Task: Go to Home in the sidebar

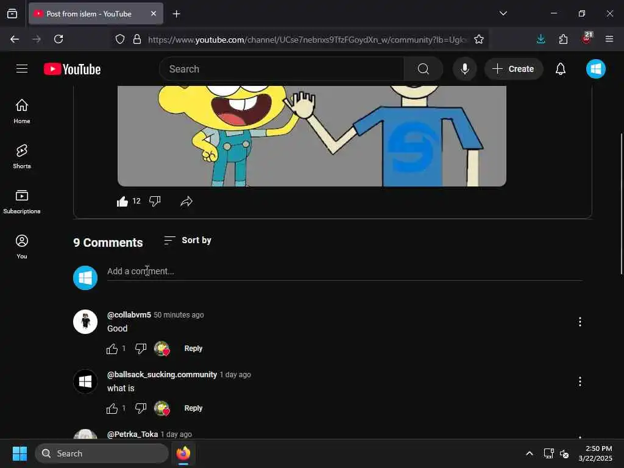Action: [x=22, y=111]
